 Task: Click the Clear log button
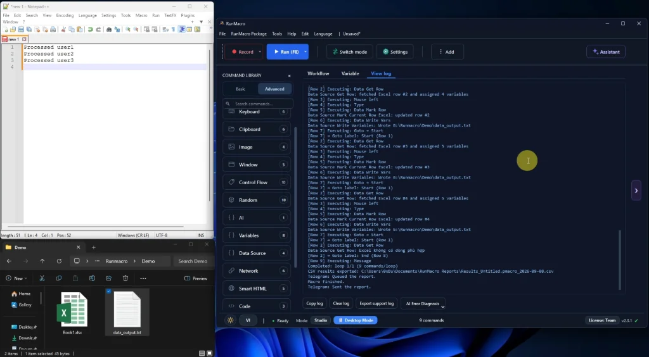341,303
